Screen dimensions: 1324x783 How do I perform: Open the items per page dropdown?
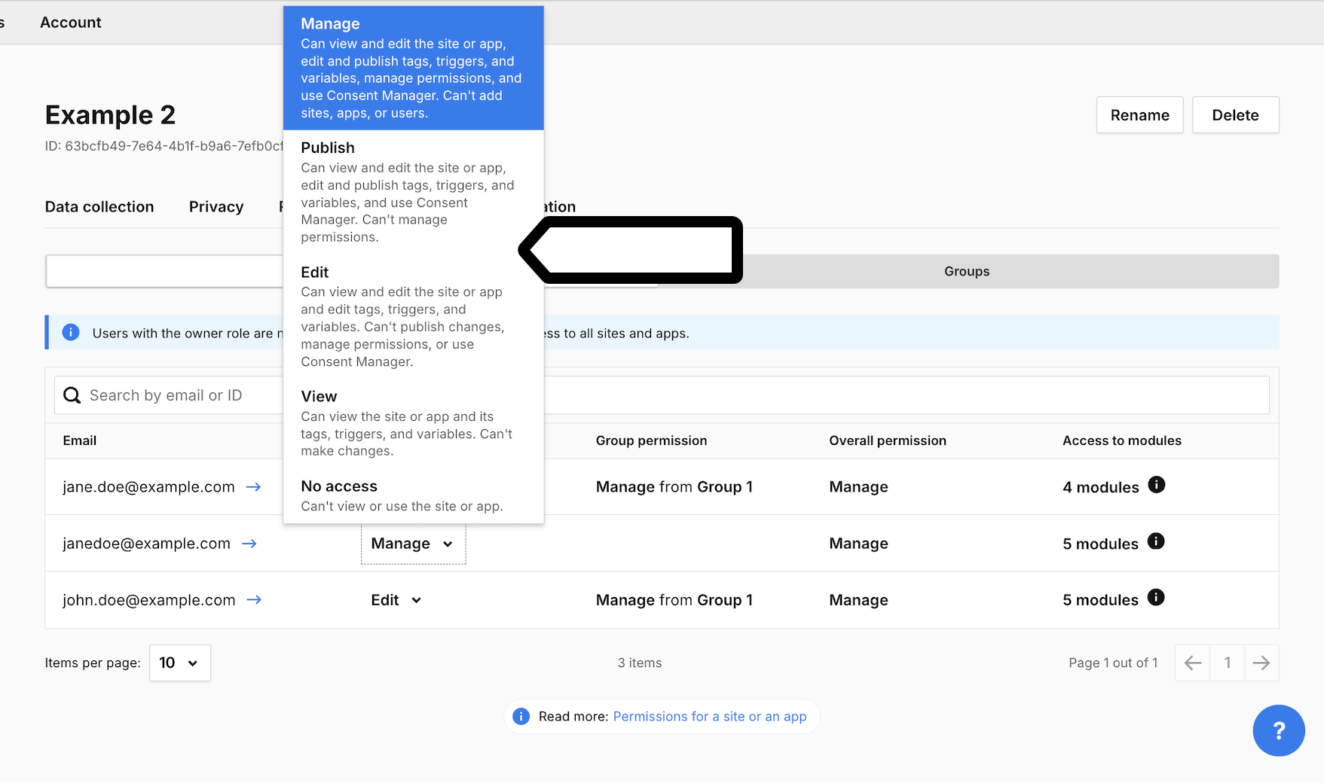point(180,663)
